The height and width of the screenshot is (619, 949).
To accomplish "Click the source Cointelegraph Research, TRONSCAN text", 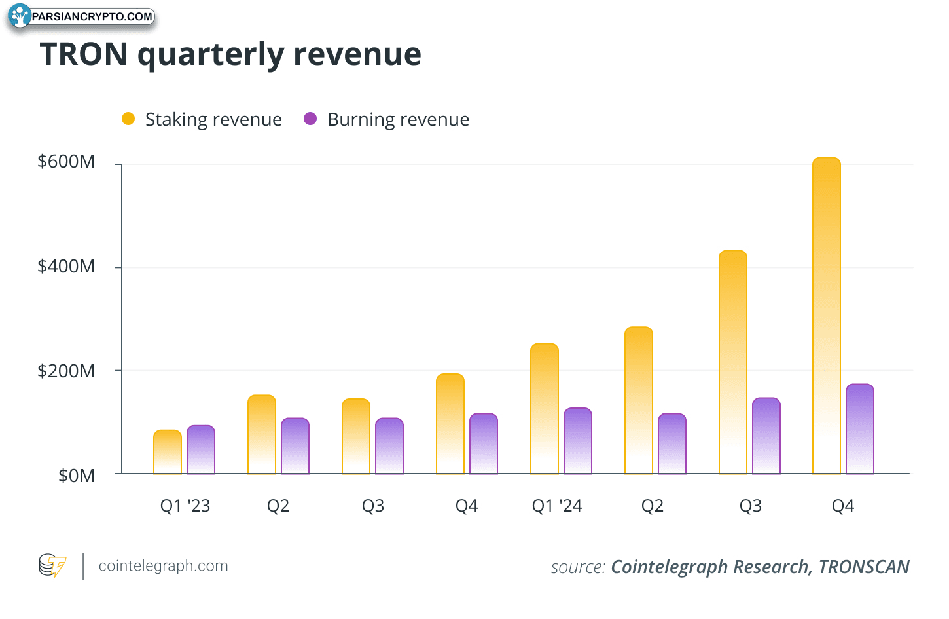I will click(730, 567).
